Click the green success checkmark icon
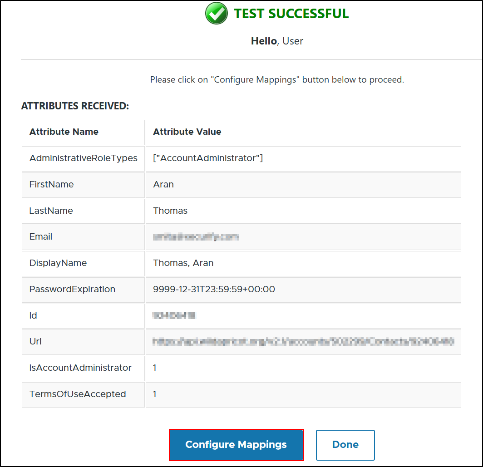This screenshot has height=467, width=483. (x=216, y=14)
